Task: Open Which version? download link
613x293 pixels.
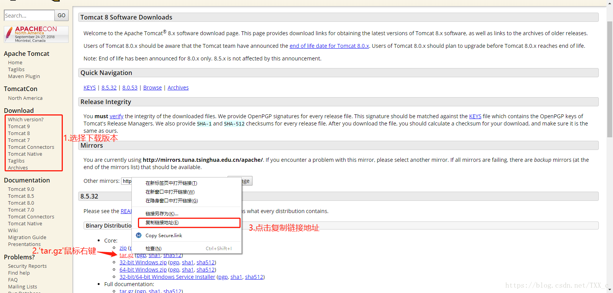Action: [x=26, y=120]
